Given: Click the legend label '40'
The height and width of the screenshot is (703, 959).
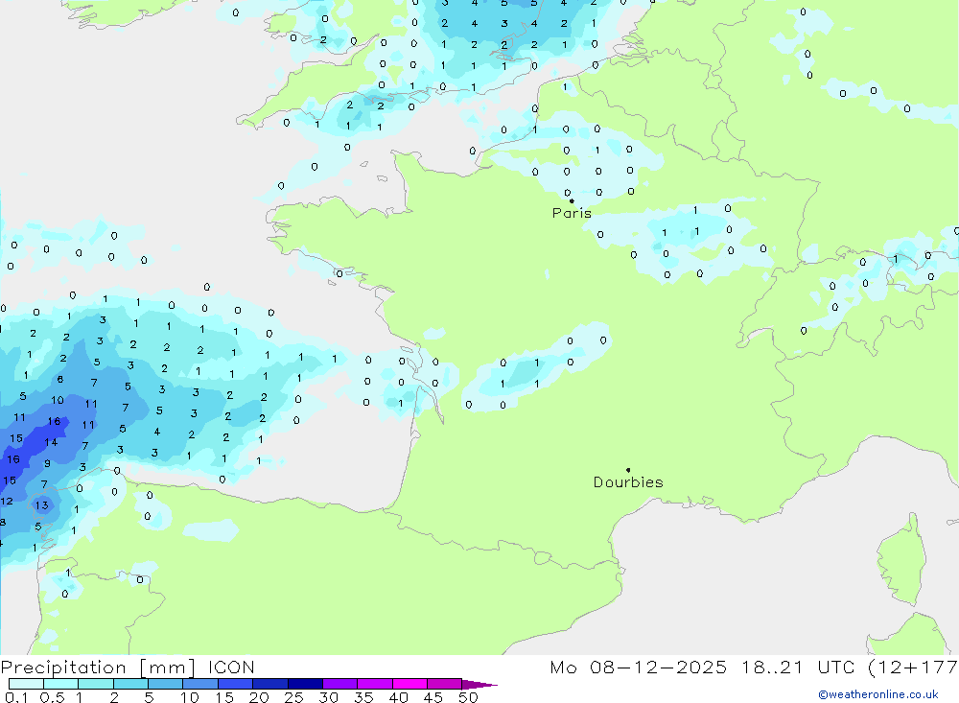Looking at the screenshot, I should 398,697.
